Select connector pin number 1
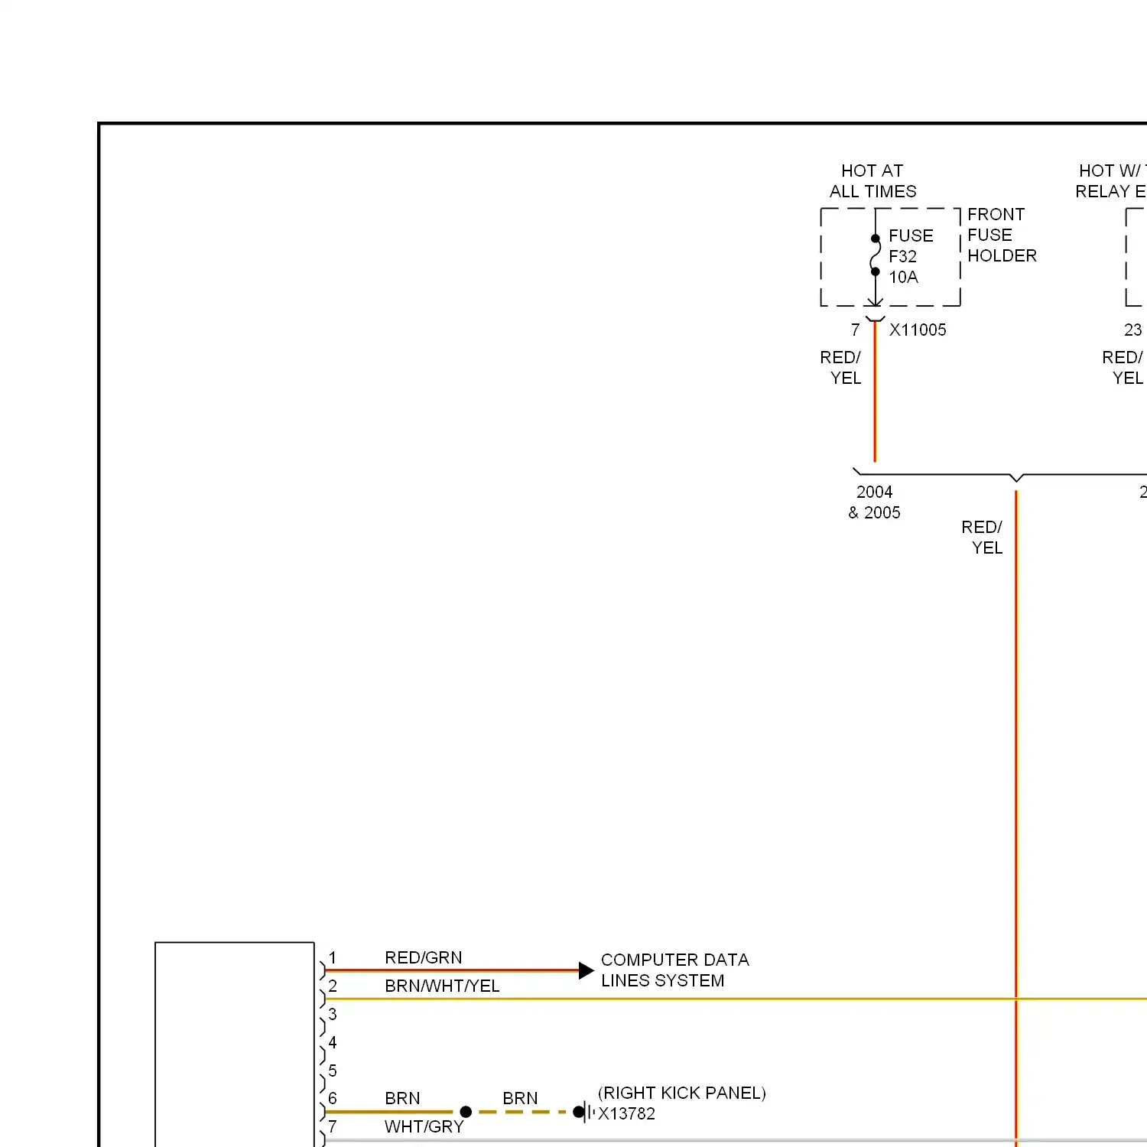 tap(333, 957)
